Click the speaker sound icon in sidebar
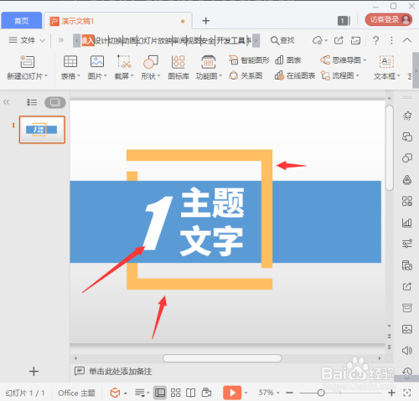The width and height of the screenshot is (419, 401). coord(407,351)
